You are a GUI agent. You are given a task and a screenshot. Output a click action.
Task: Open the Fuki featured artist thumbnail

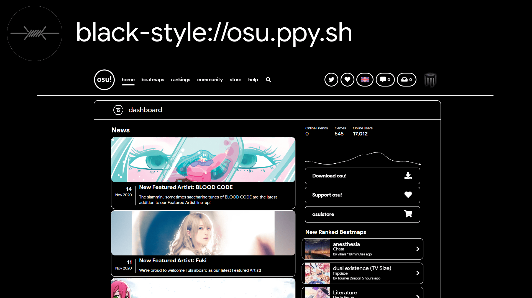tap(203, 233)
